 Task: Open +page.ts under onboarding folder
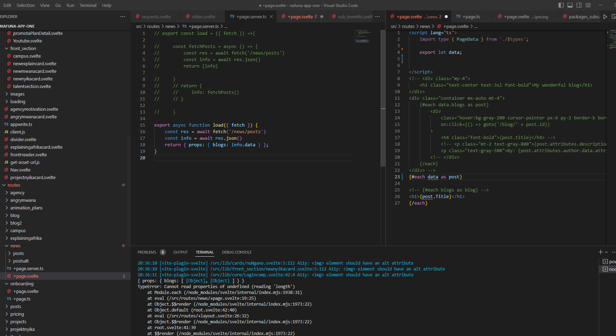pyautogui.click(x=22, y=299)
